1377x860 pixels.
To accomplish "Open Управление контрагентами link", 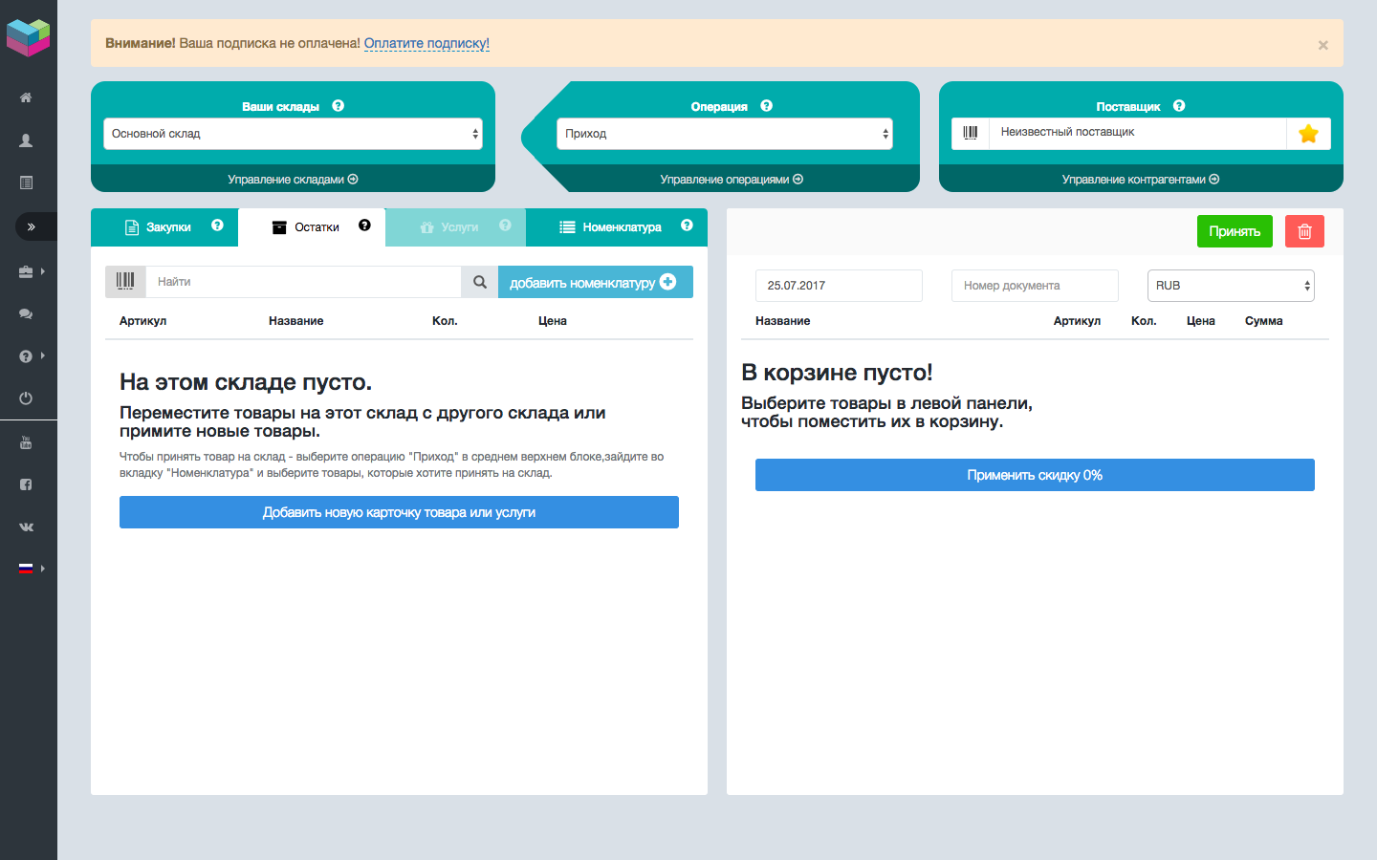I will coord(1141,180).
